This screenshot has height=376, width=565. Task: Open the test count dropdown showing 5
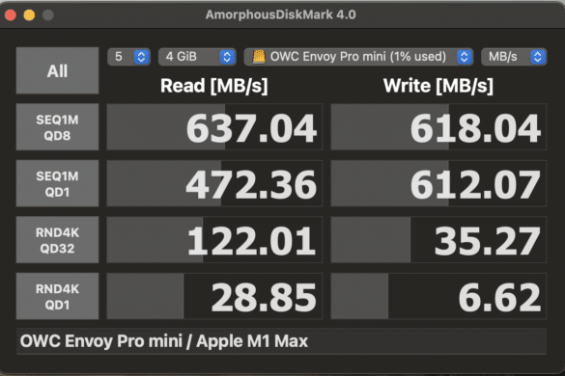[x=128, y=57]
